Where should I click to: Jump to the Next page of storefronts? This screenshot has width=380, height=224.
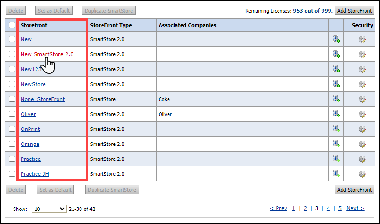355,208
